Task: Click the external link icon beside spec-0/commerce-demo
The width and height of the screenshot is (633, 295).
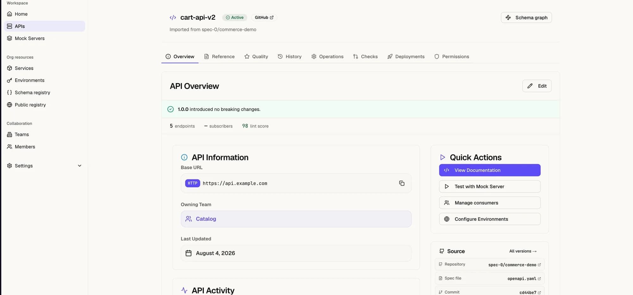Action: pos(539,265)
